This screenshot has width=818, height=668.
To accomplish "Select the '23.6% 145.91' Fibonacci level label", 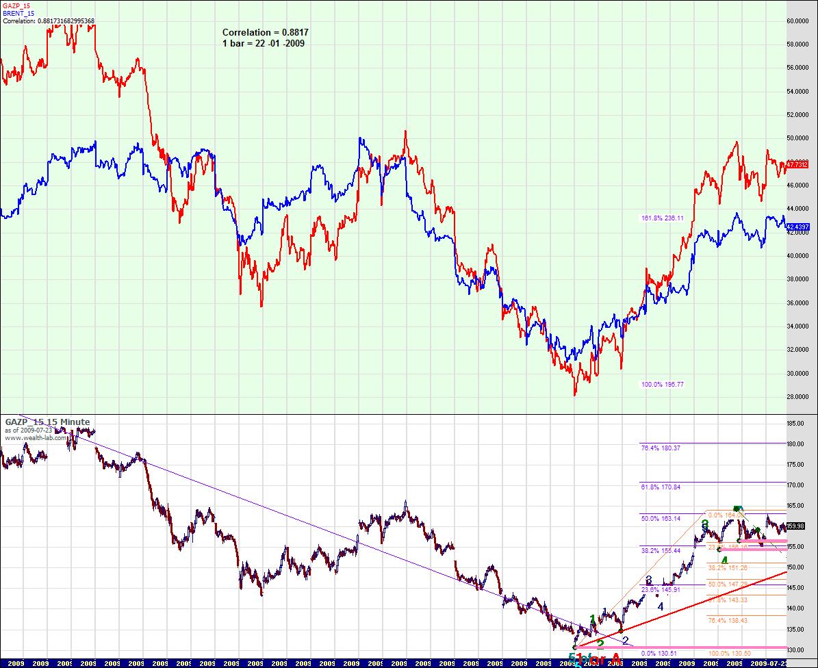I will pos(660,590).
